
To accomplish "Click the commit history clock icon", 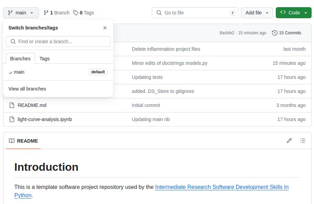I will click(x=274, y=33).
